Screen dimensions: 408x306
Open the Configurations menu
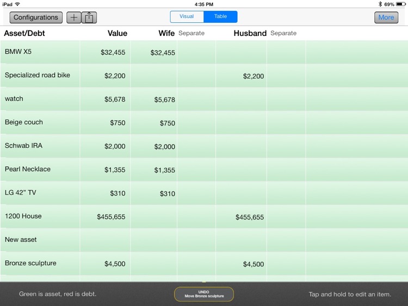coord(36,17)
